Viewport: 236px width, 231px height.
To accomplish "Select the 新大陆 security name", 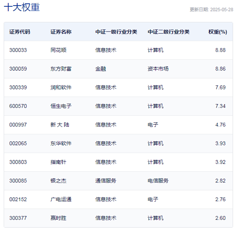I will pyautogui.click(x=60, y=125).
